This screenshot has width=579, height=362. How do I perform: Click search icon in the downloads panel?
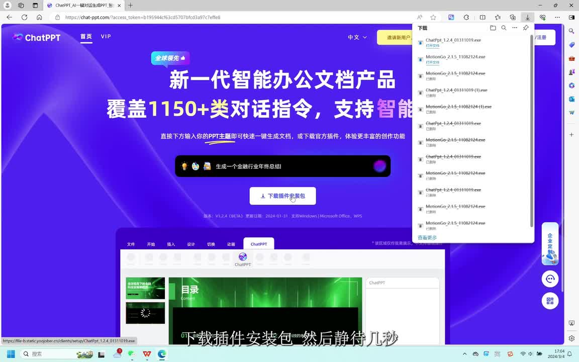click(x=504, y=28)
